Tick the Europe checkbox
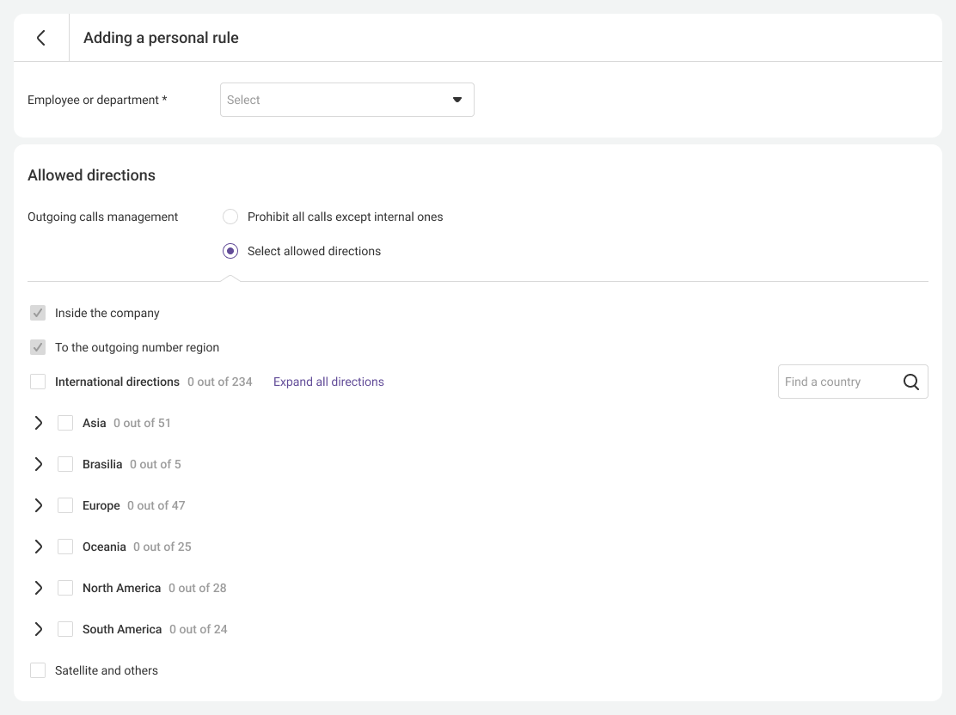Viewport: 956px width, 715px height. (65, 505)
